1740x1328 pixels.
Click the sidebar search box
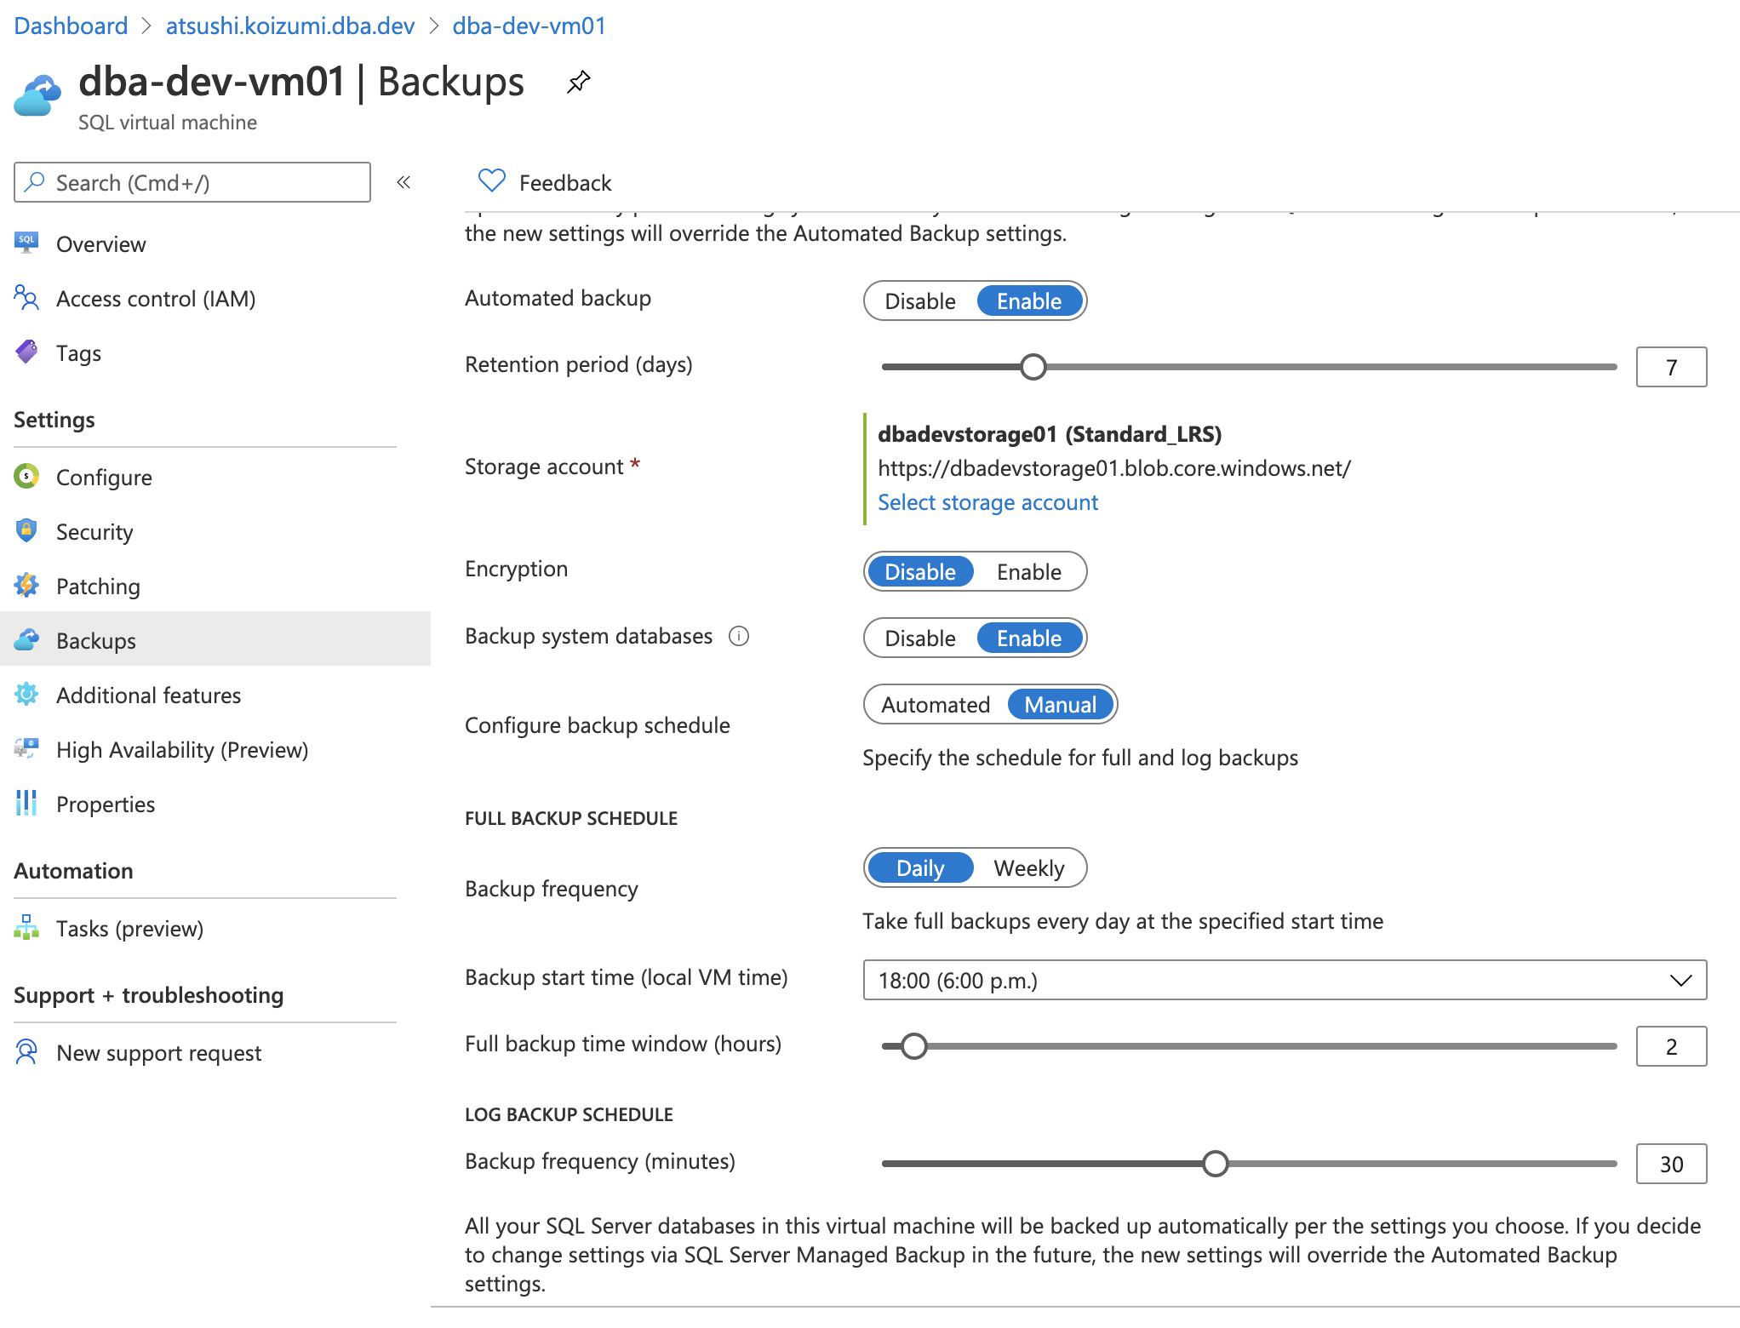click(x=192, y=182)
